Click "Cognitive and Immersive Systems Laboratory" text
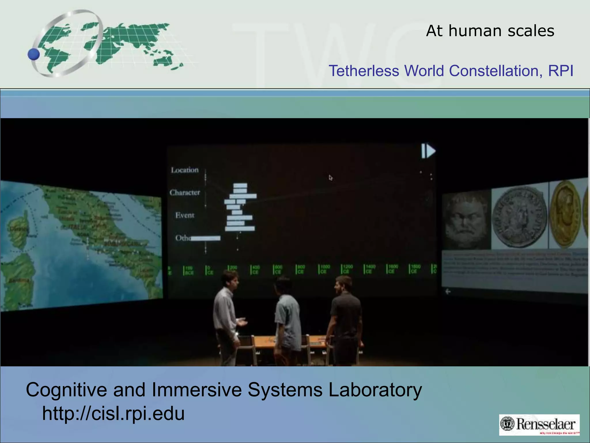Viewport: 590px width, 443px height. click(x=224, y=390)
